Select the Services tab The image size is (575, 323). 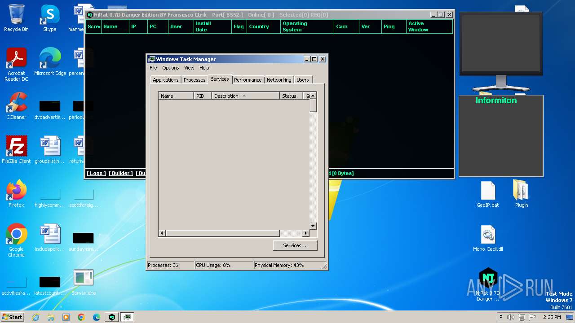[220, 79]
